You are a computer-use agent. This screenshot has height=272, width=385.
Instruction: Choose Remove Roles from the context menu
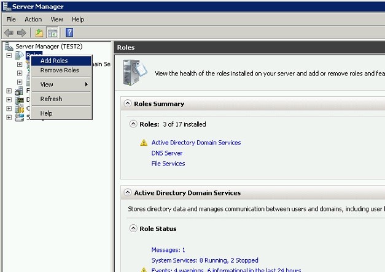tap(61, 70)
